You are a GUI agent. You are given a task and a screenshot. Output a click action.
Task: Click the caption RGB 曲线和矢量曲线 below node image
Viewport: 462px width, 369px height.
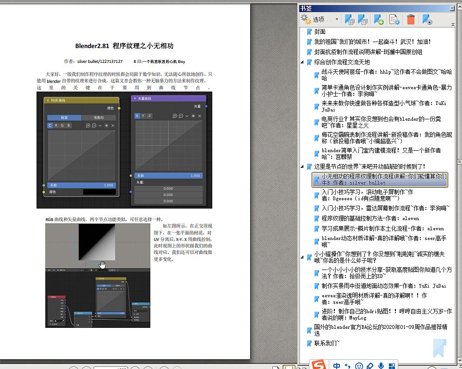tap(104, 219)
